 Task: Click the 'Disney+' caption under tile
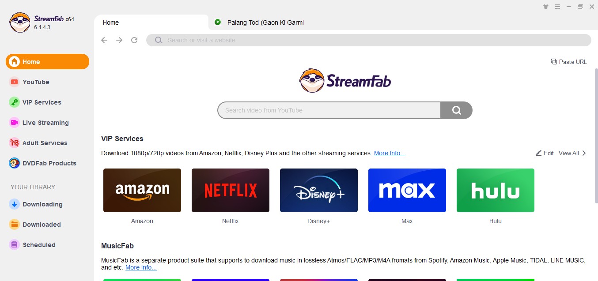pos(319,221)
